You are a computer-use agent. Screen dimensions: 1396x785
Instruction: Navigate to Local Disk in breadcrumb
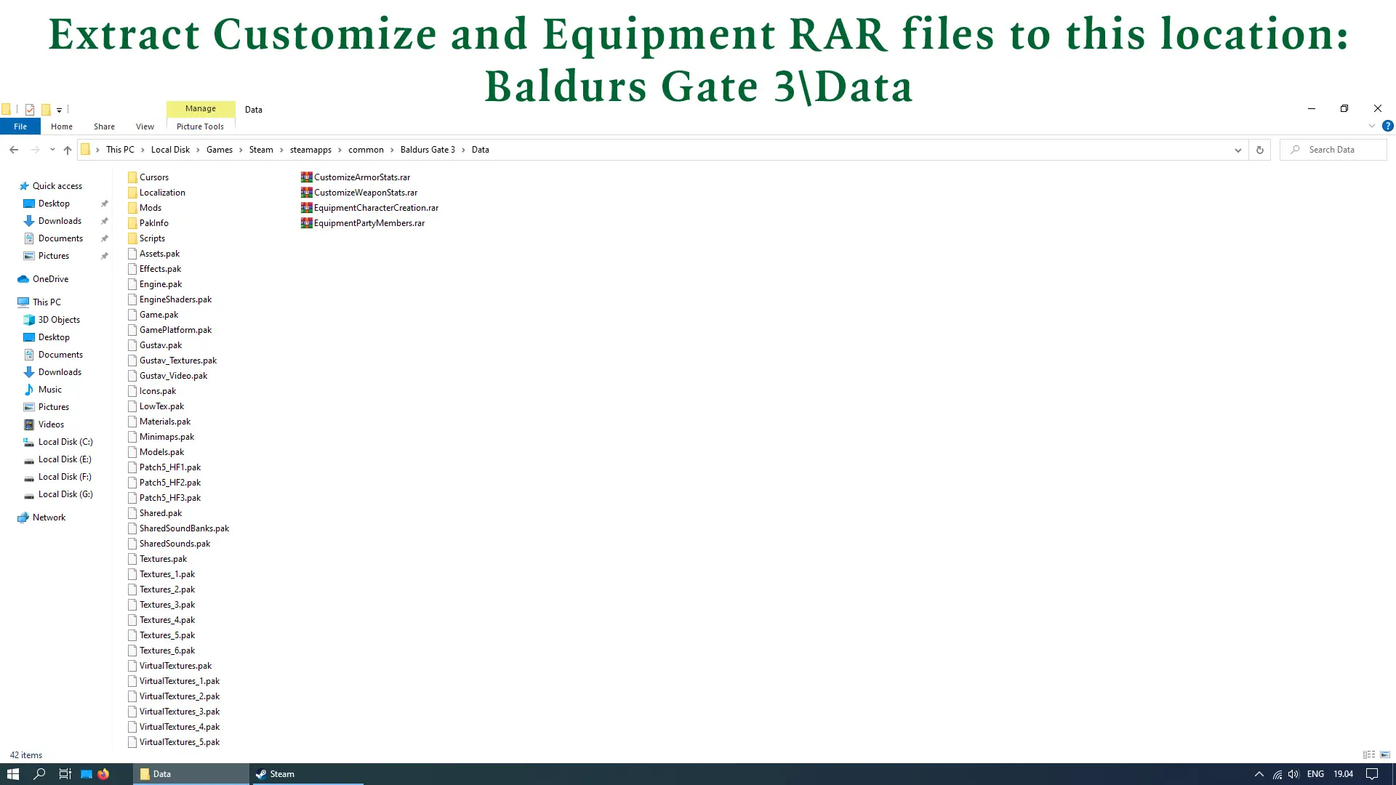(x=170, y=150)
